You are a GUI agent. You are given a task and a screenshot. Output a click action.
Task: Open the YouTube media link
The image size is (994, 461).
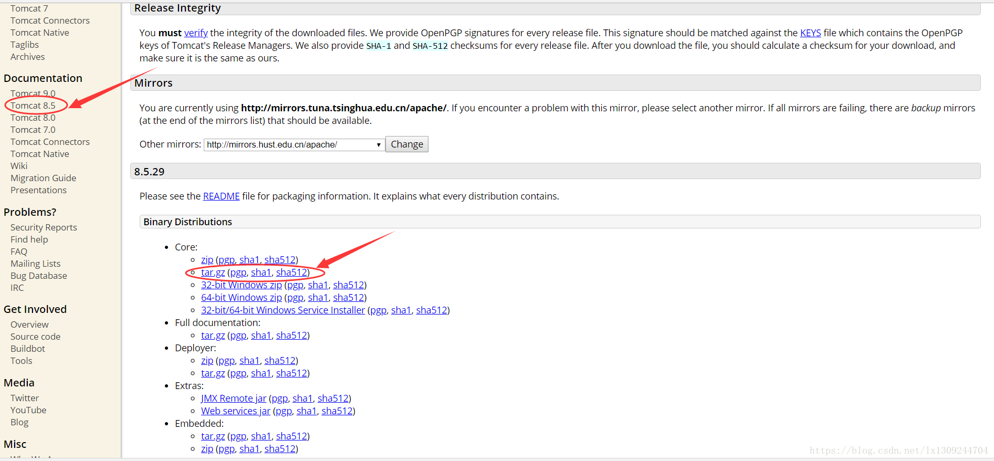pos(28,410)
